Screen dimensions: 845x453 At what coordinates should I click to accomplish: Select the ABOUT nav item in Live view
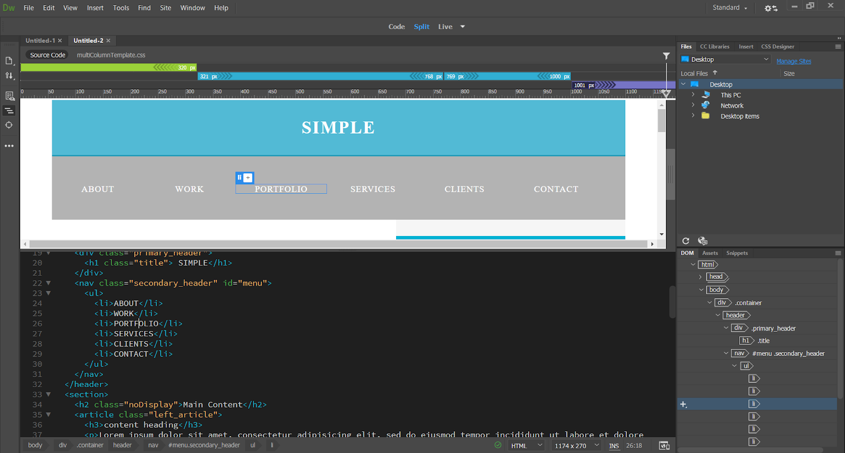98,189
